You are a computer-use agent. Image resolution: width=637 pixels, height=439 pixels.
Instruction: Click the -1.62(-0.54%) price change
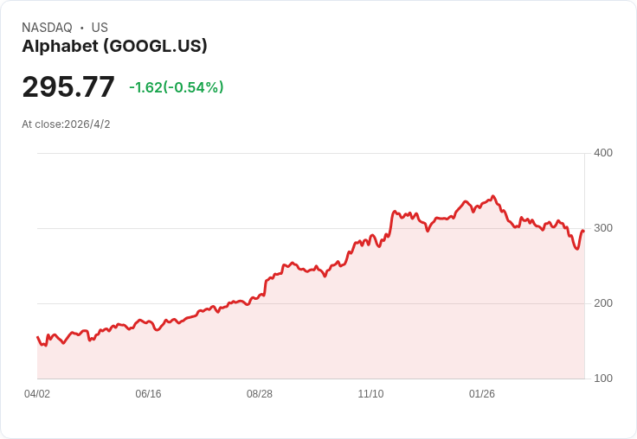177,87
